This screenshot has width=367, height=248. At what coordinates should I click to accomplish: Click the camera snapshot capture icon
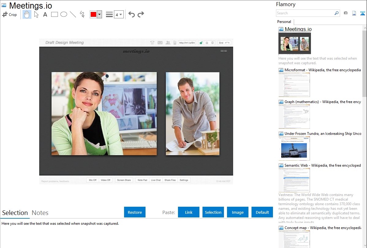point(346,13)
